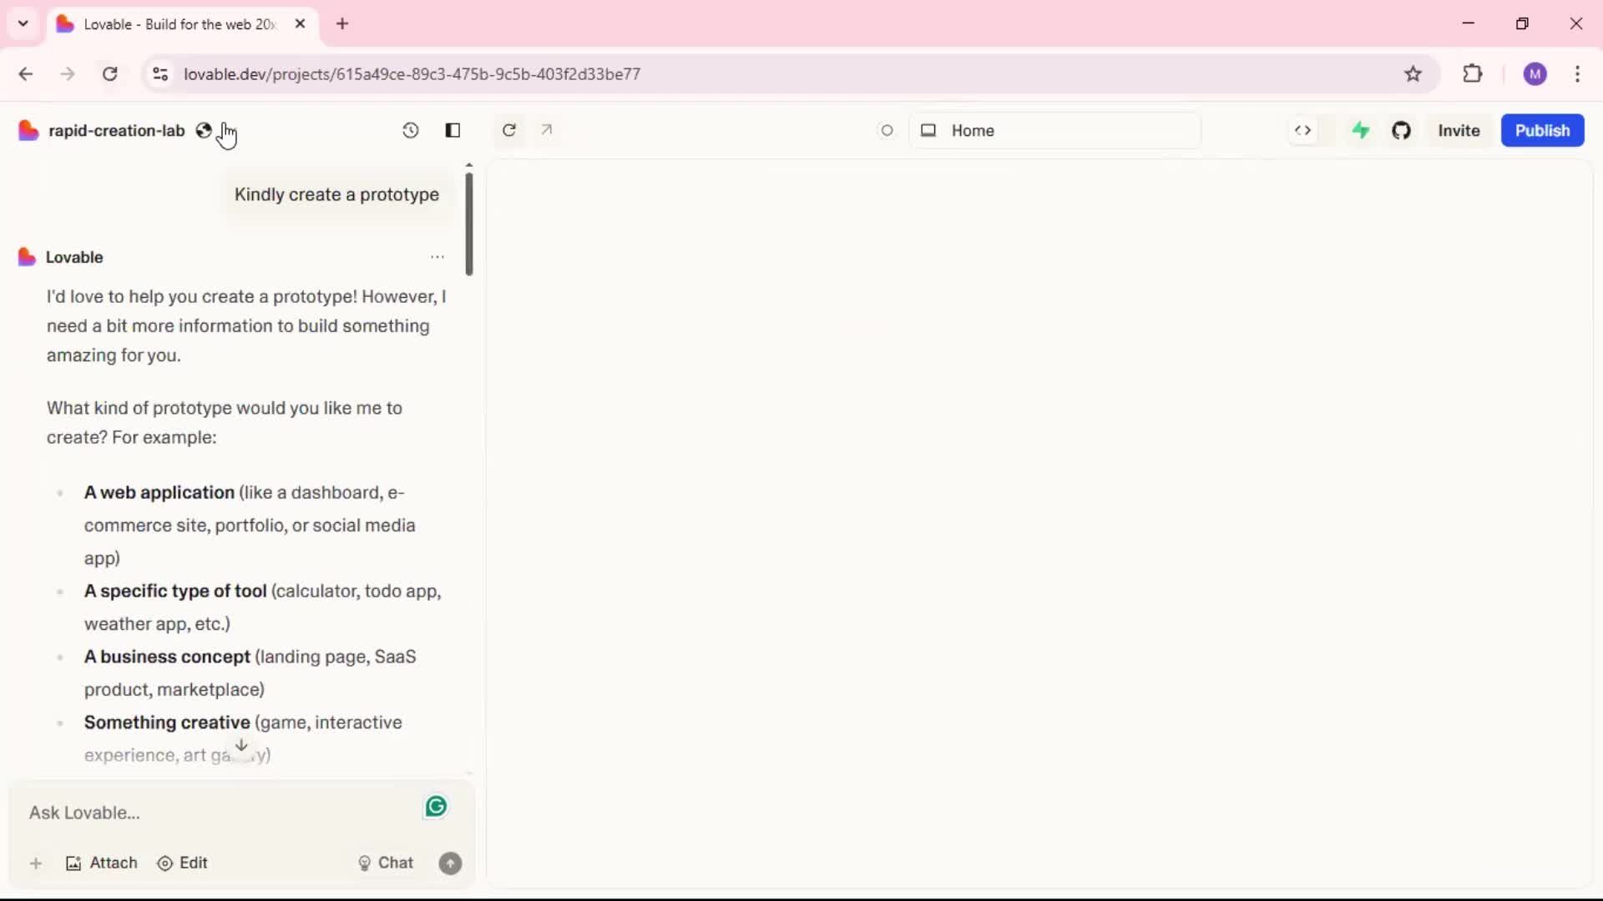Open rapid-creation-lab project name menu
Image resolution: width=1603 pixels, height=901 pixels.
[117, 131]
